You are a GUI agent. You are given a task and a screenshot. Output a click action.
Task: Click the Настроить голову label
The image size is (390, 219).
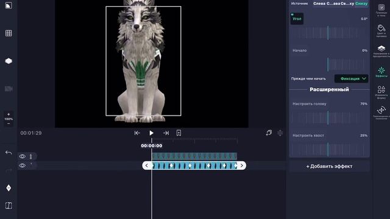click(x=310, y=104)
